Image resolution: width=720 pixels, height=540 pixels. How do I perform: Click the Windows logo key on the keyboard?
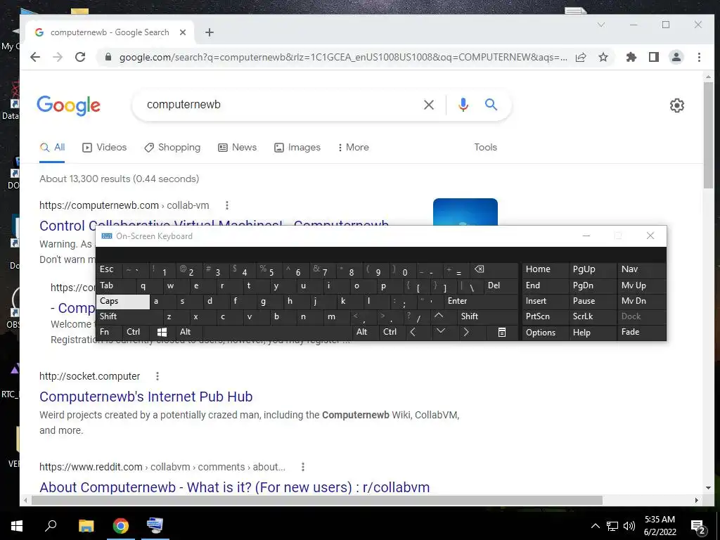(162, 332)
